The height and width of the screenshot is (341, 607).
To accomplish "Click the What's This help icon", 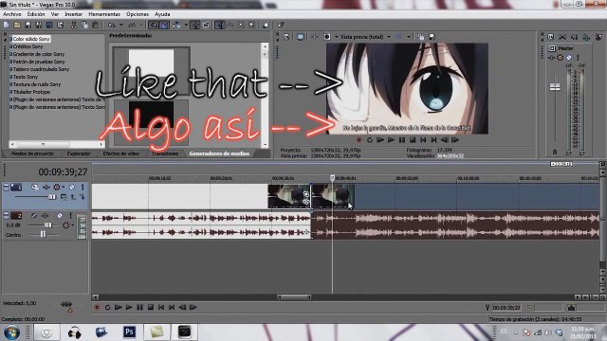I will (281, 26).
